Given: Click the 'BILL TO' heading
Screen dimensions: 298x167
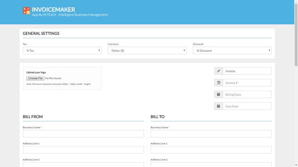Looking at the screenshot, I should pyautogui.click(x=158, y=117).
